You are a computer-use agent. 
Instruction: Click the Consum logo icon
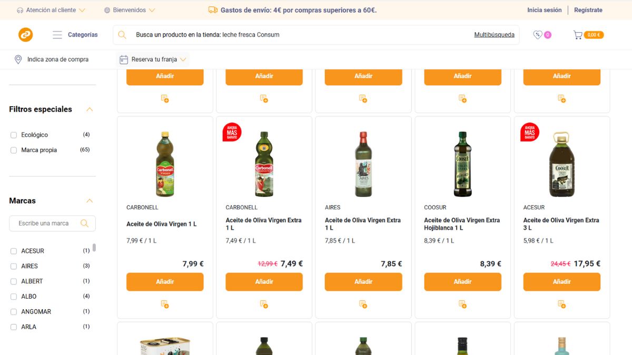point(25,34)
